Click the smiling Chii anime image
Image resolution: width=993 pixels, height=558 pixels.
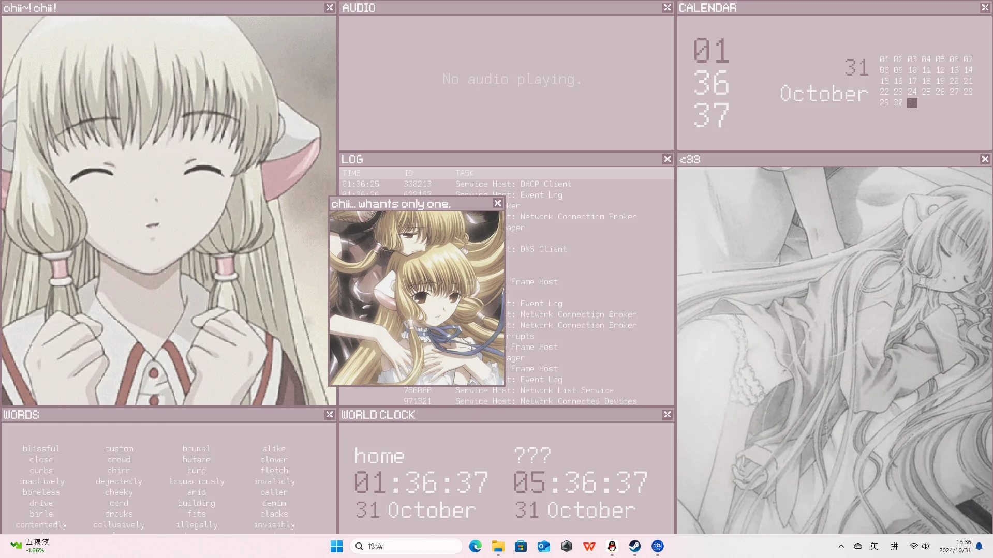[x=169, y=210]
